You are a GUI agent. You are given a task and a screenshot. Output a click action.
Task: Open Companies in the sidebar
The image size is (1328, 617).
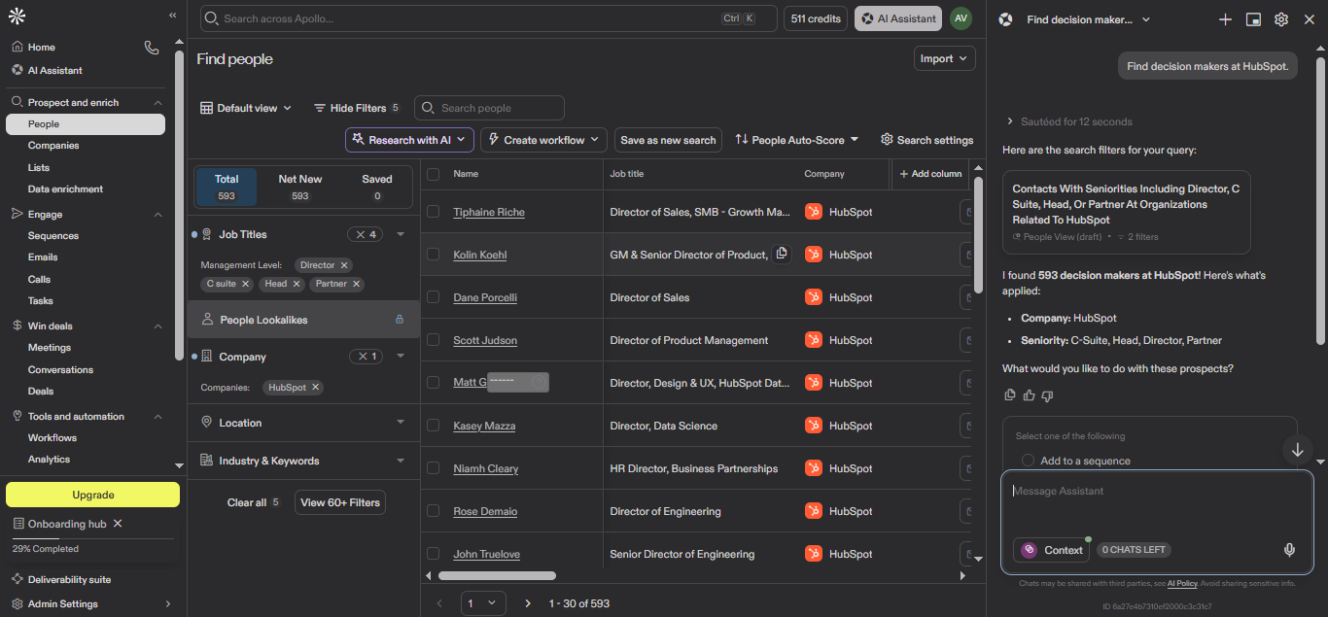pyautogui.click(x=53, y=146)
